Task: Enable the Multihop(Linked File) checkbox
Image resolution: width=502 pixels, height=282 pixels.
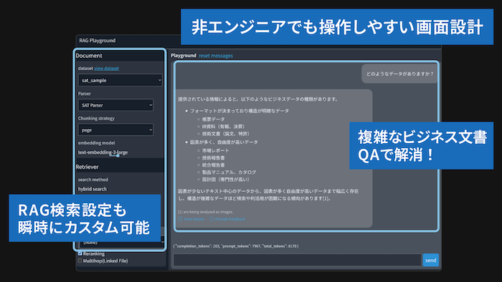Action: click(x=80, y=261)
